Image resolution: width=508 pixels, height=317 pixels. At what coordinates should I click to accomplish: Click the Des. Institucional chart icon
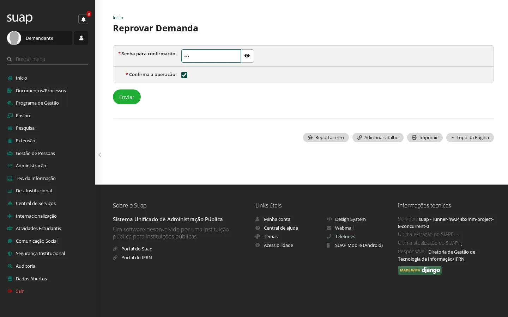10,191
